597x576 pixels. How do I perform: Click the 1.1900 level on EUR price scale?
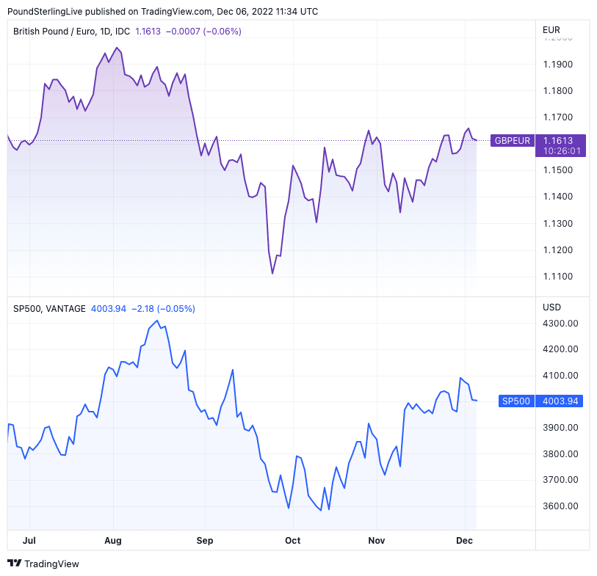pos(557,65)
